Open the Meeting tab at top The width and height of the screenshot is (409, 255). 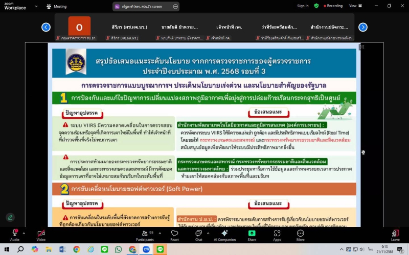(57, 7)
